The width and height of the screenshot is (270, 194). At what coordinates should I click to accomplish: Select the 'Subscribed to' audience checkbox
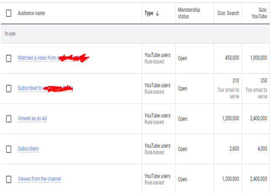(8, 89)
